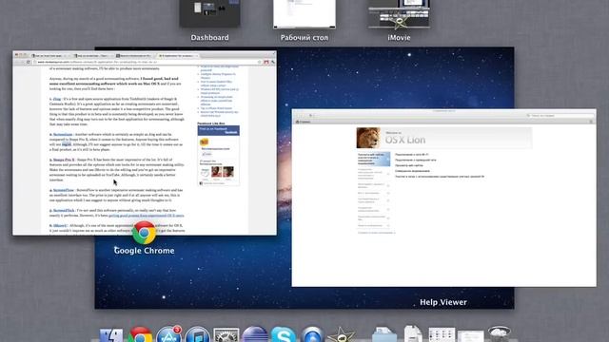This screenshot has width=609, height=342.
Task: Follow the Snapz Pro X link in the article
Action: [64, 160]
